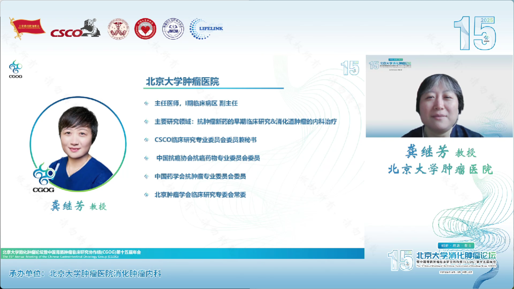This screenshot has height=289, width=514.
Task: Click the CGOG logo at slide top-left
Action: tap(16, 69)
